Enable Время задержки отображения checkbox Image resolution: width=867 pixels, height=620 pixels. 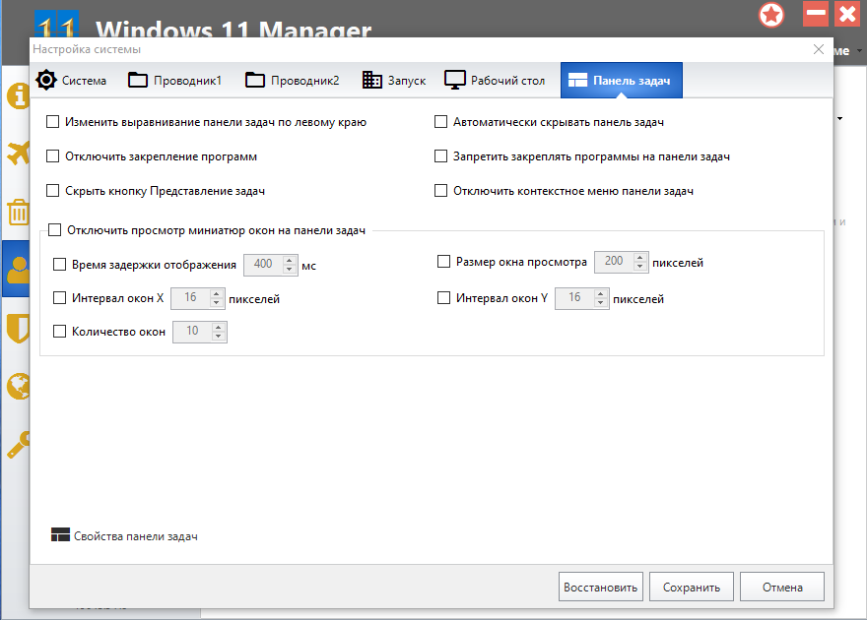[x=59, y=265]
